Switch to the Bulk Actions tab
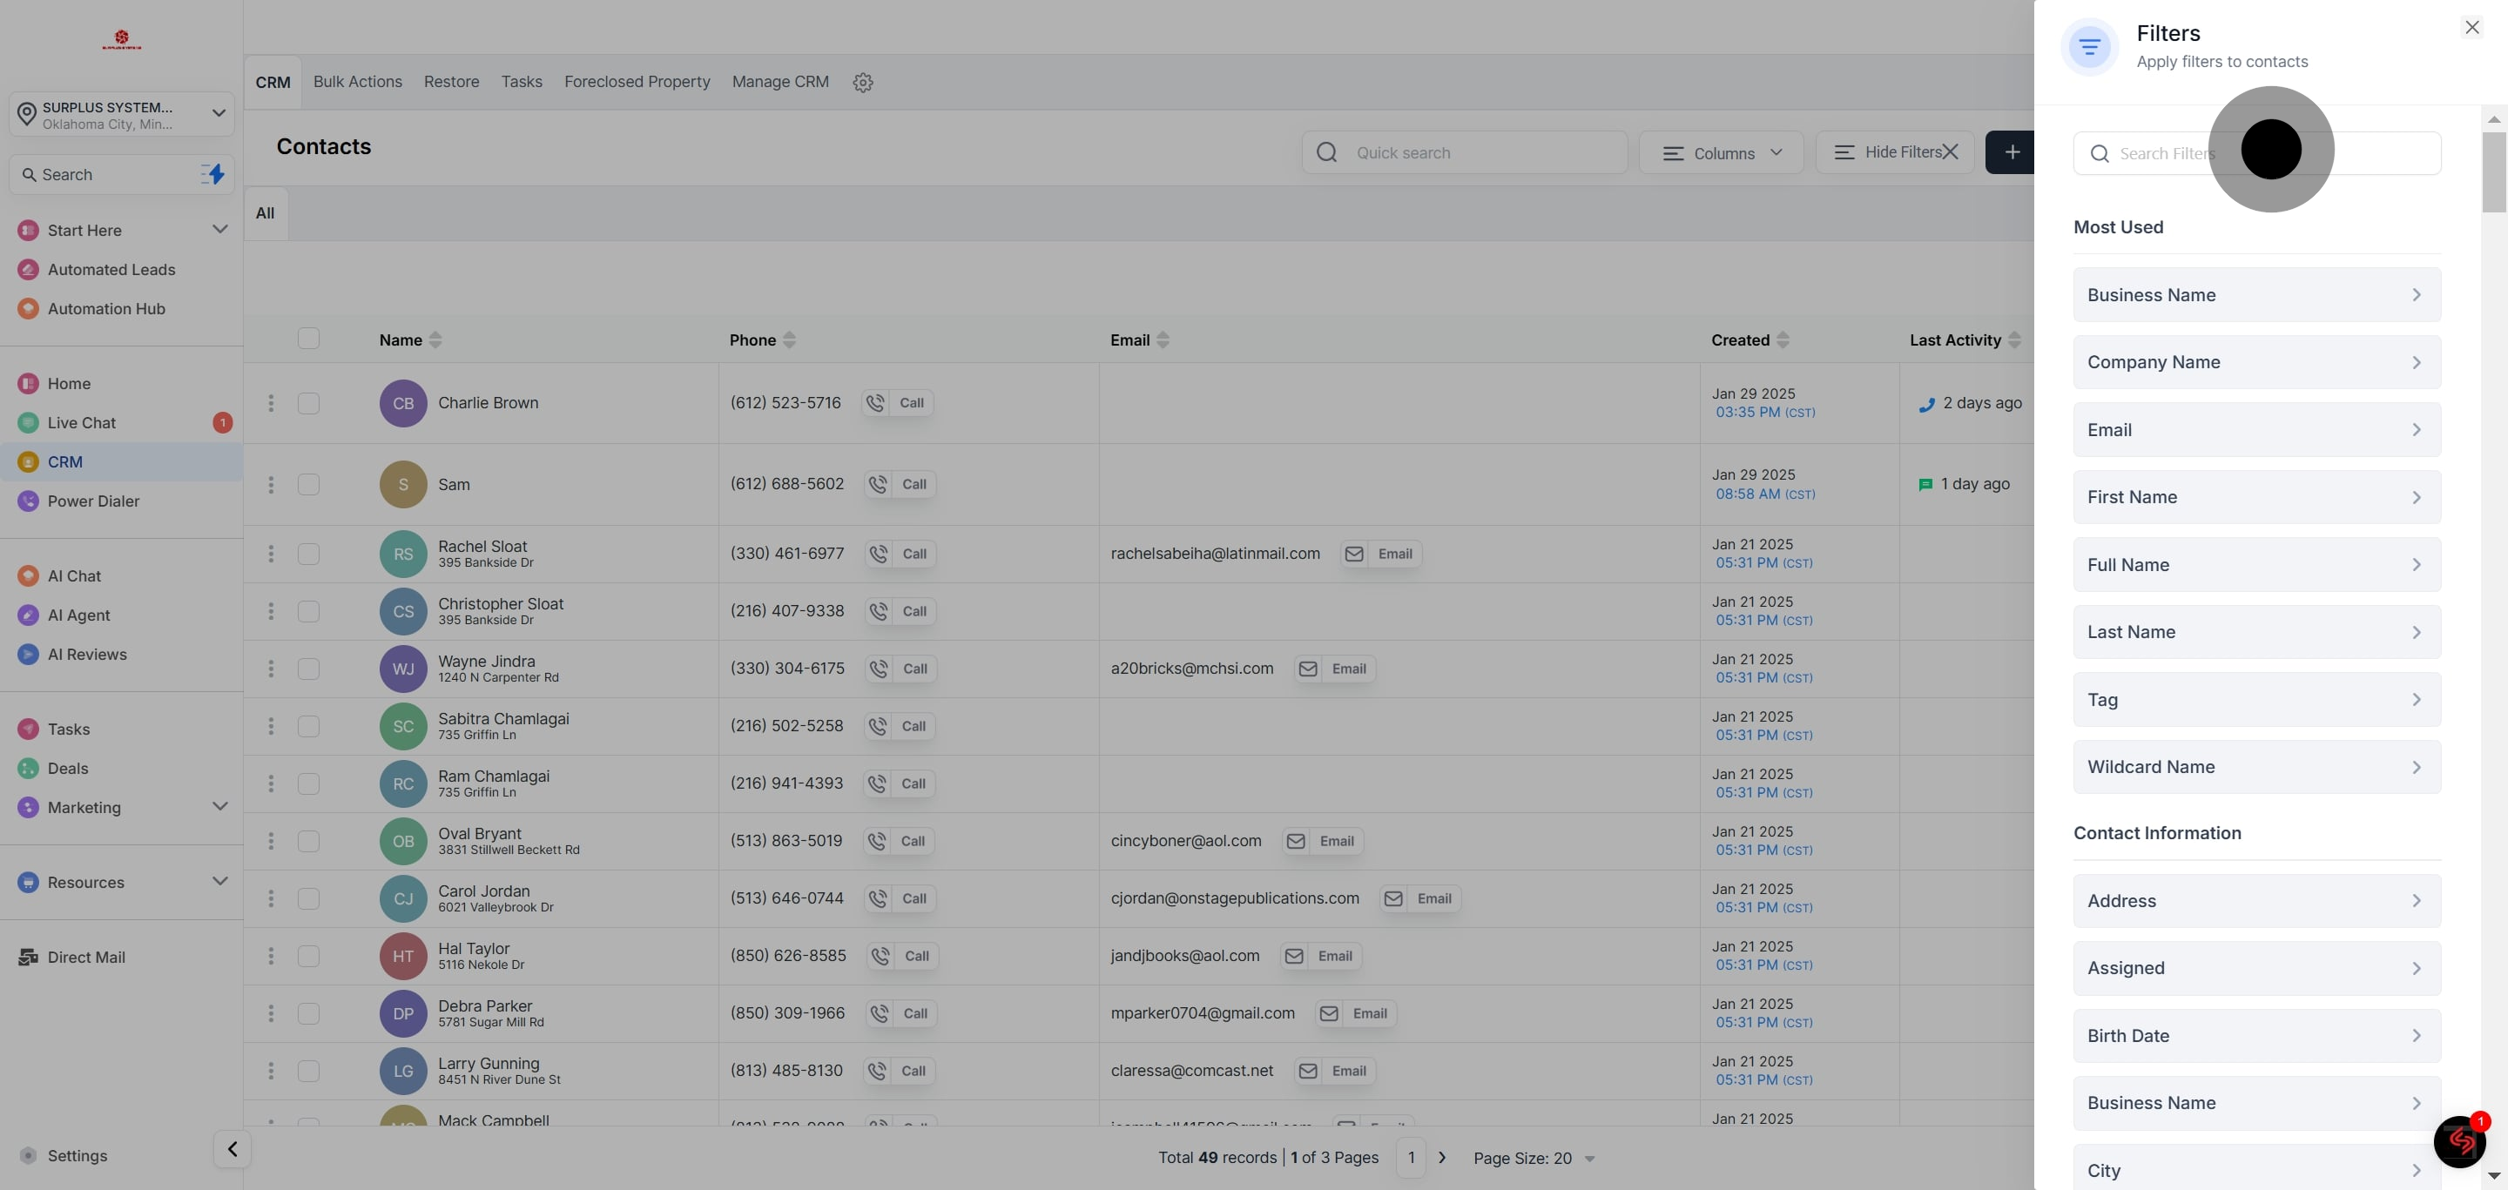2508x1190 pixels. 357,82
